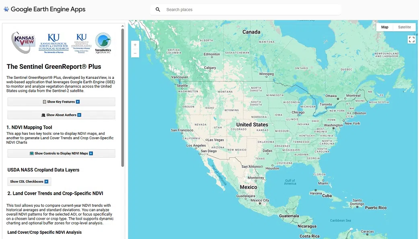Click the 'Chicago' city label on the map
This screenshot has width=419, height=239.
(x=298, y=112)
